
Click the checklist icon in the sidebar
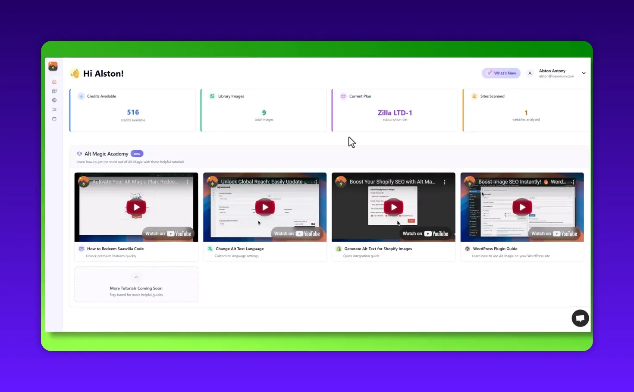point(54,109)
